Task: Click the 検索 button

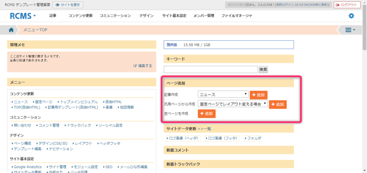Action: coord(263,70)
